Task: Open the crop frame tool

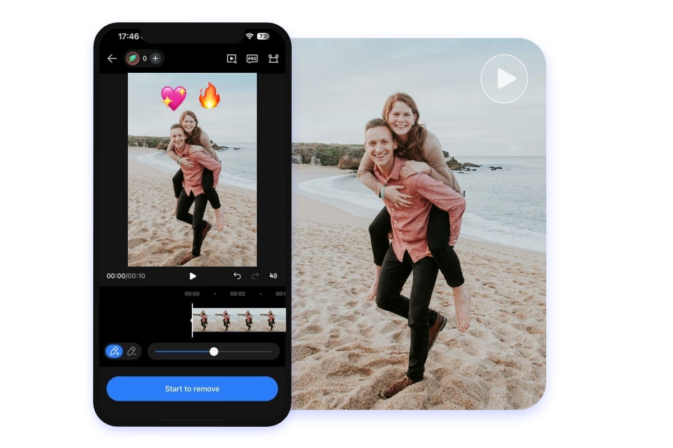Action: tap(273, 58)
